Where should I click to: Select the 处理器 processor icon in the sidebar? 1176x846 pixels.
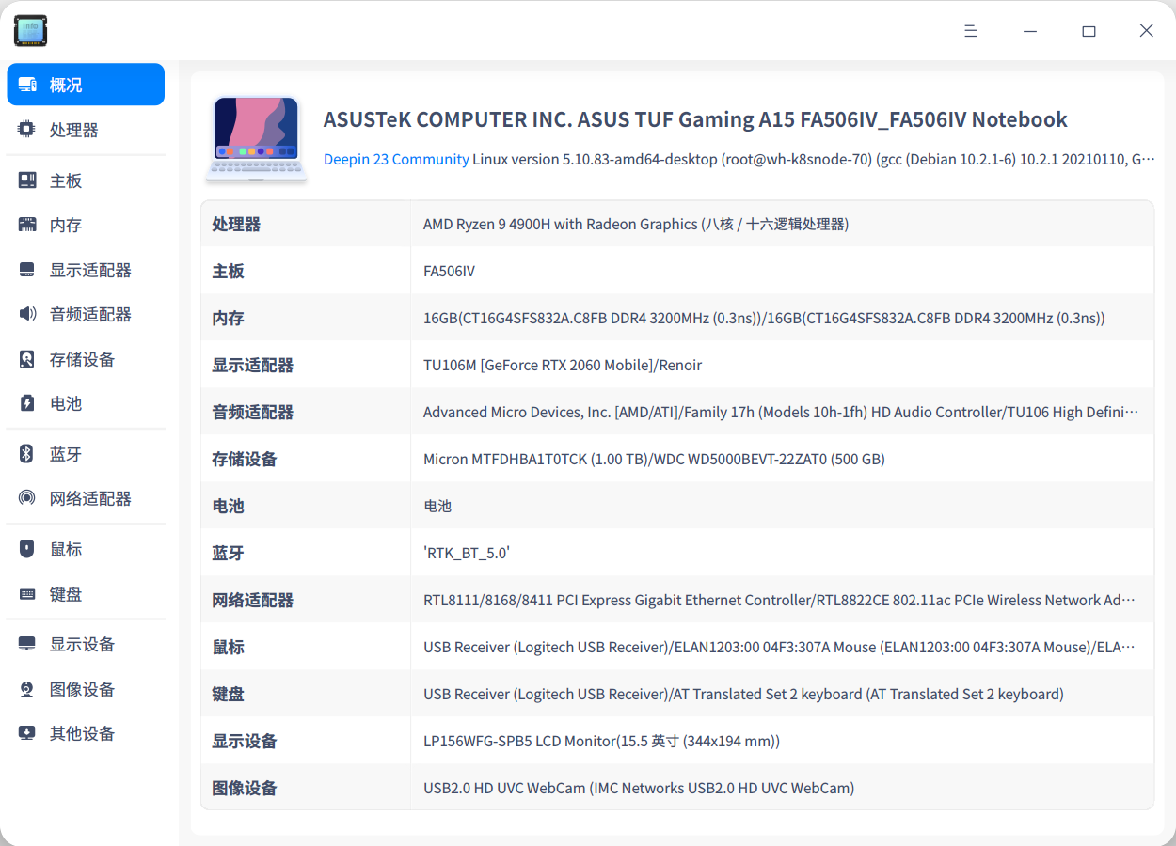(27, 129)
